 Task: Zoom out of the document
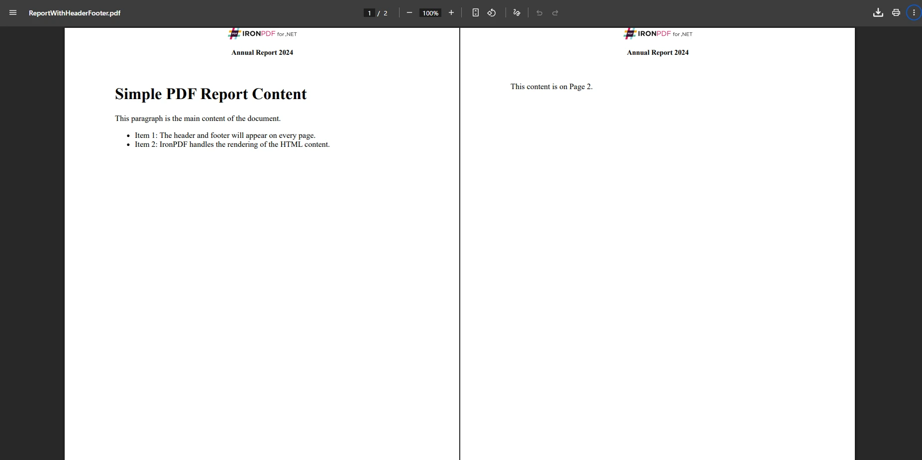click(x=409, y=13)
